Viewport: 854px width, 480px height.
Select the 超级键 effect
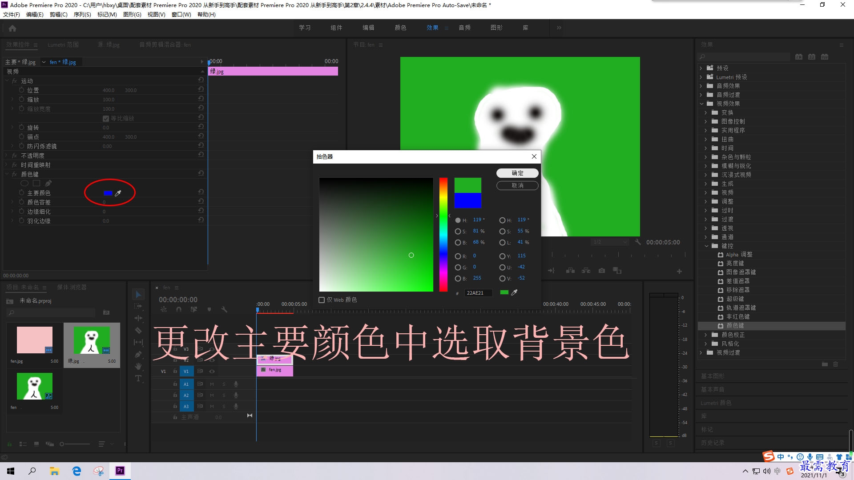735,299
